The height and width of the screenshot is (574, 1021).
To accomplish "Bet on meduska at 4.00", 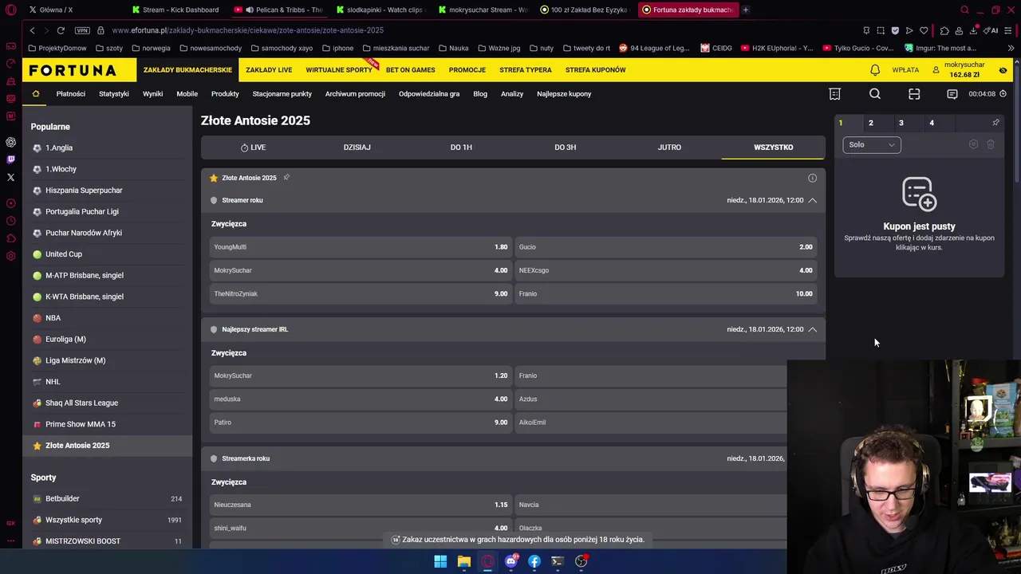I will 361,399.
